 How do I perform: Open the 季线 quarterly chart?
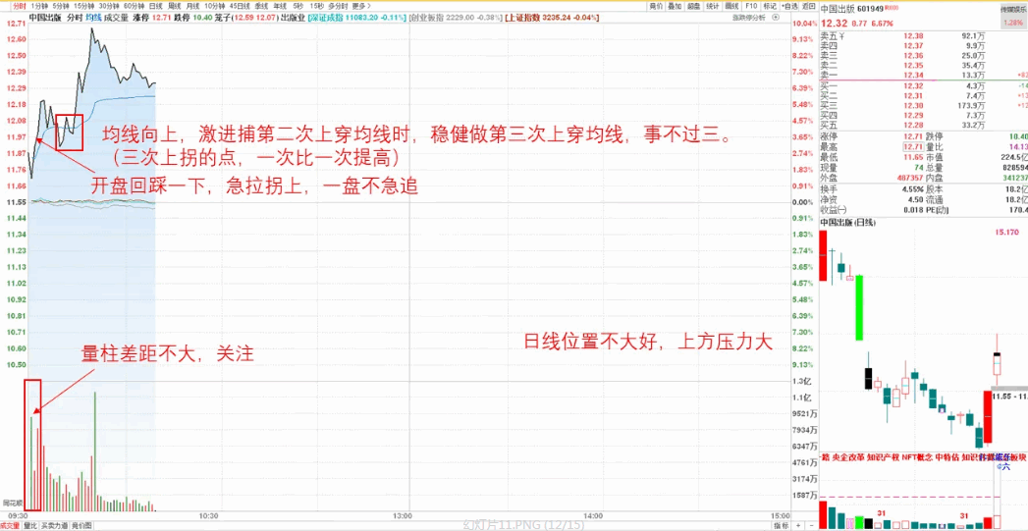point(261,6)
